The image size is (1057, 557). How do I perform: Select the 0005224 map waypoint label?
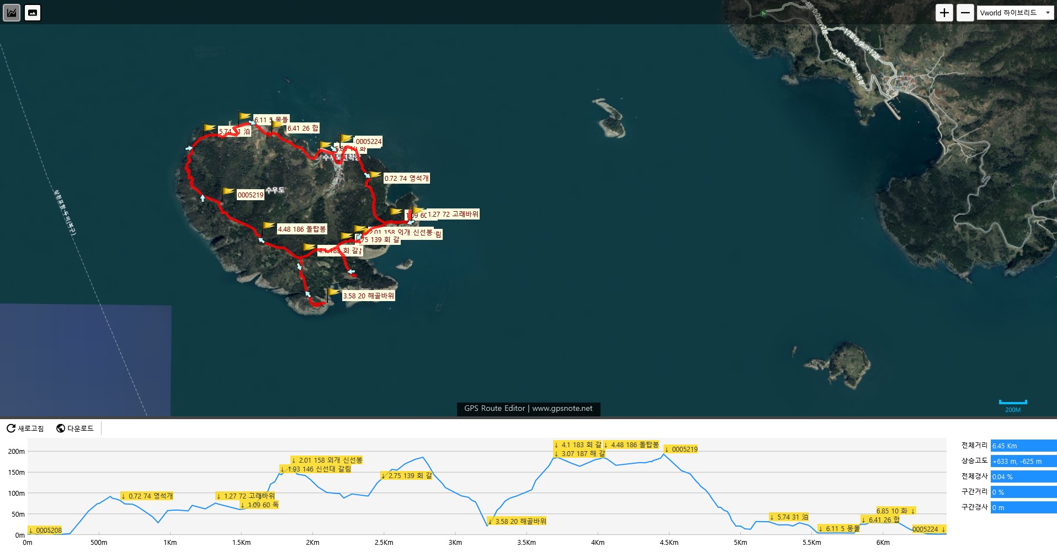click(369, 141)
